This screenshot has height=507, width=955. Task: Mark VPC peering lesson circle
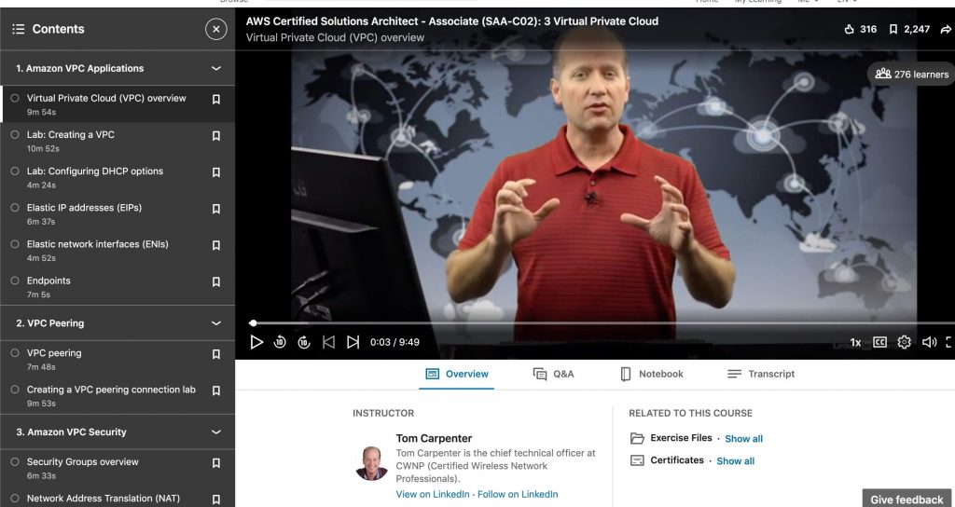(x=15, y=353)
